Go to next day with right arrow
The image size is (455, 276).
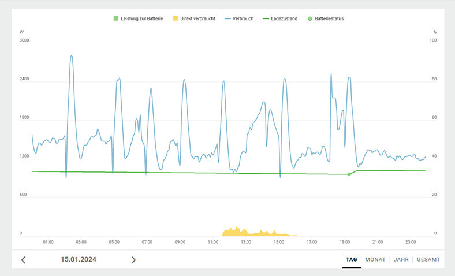tap(133, 260)
